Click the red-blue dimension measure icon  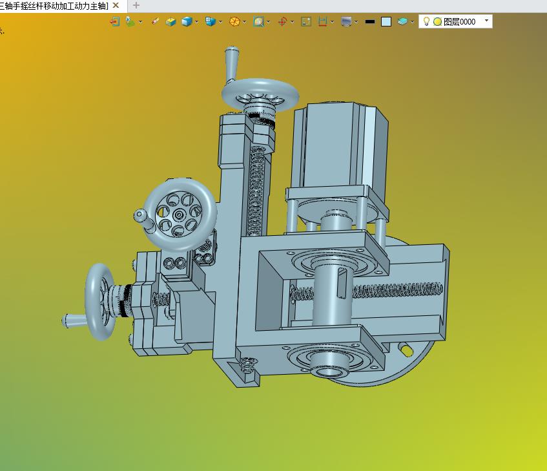(323, 21)
